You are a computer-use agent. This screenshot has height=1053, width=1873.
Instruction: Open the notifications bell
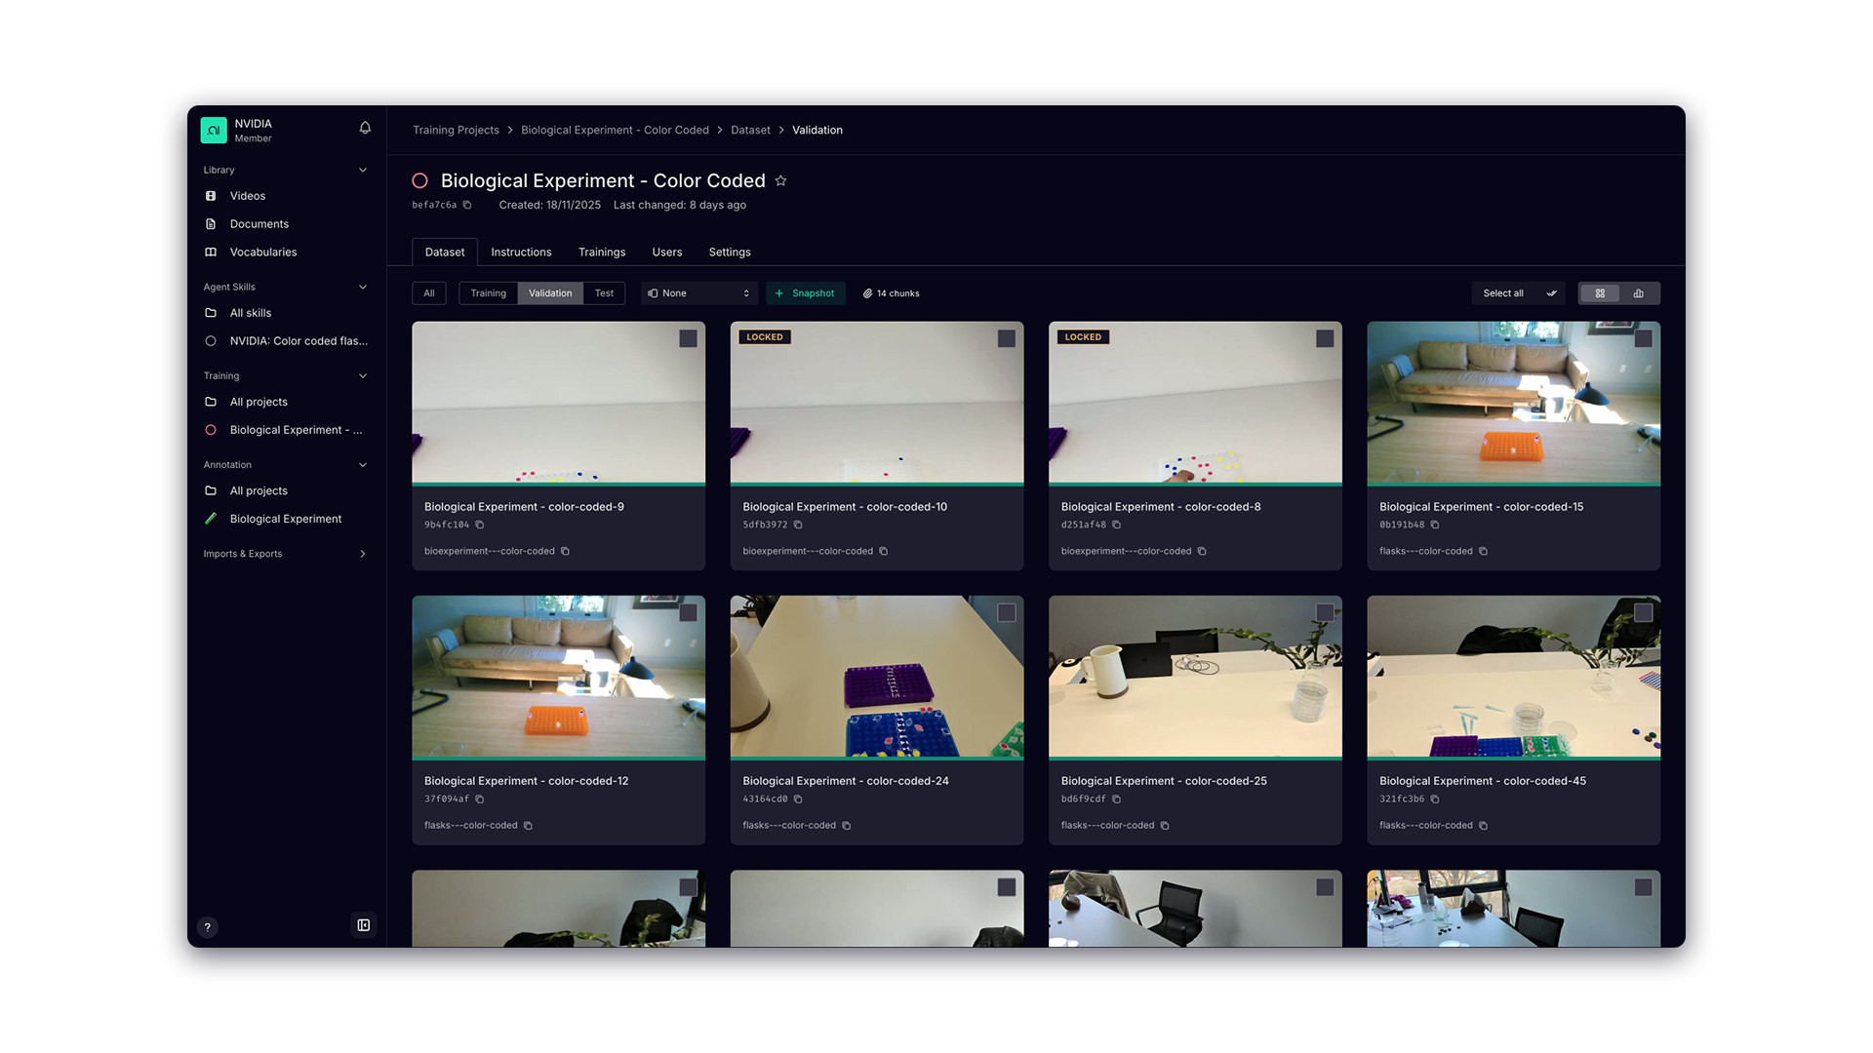pos(365,128)
